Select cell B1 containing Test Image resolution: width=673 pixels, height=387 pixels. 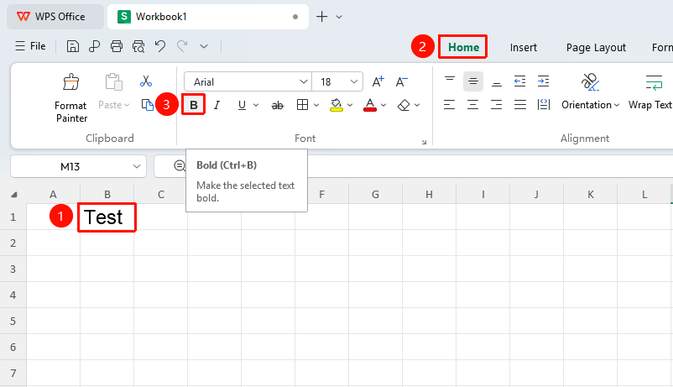tap(107, 217)
